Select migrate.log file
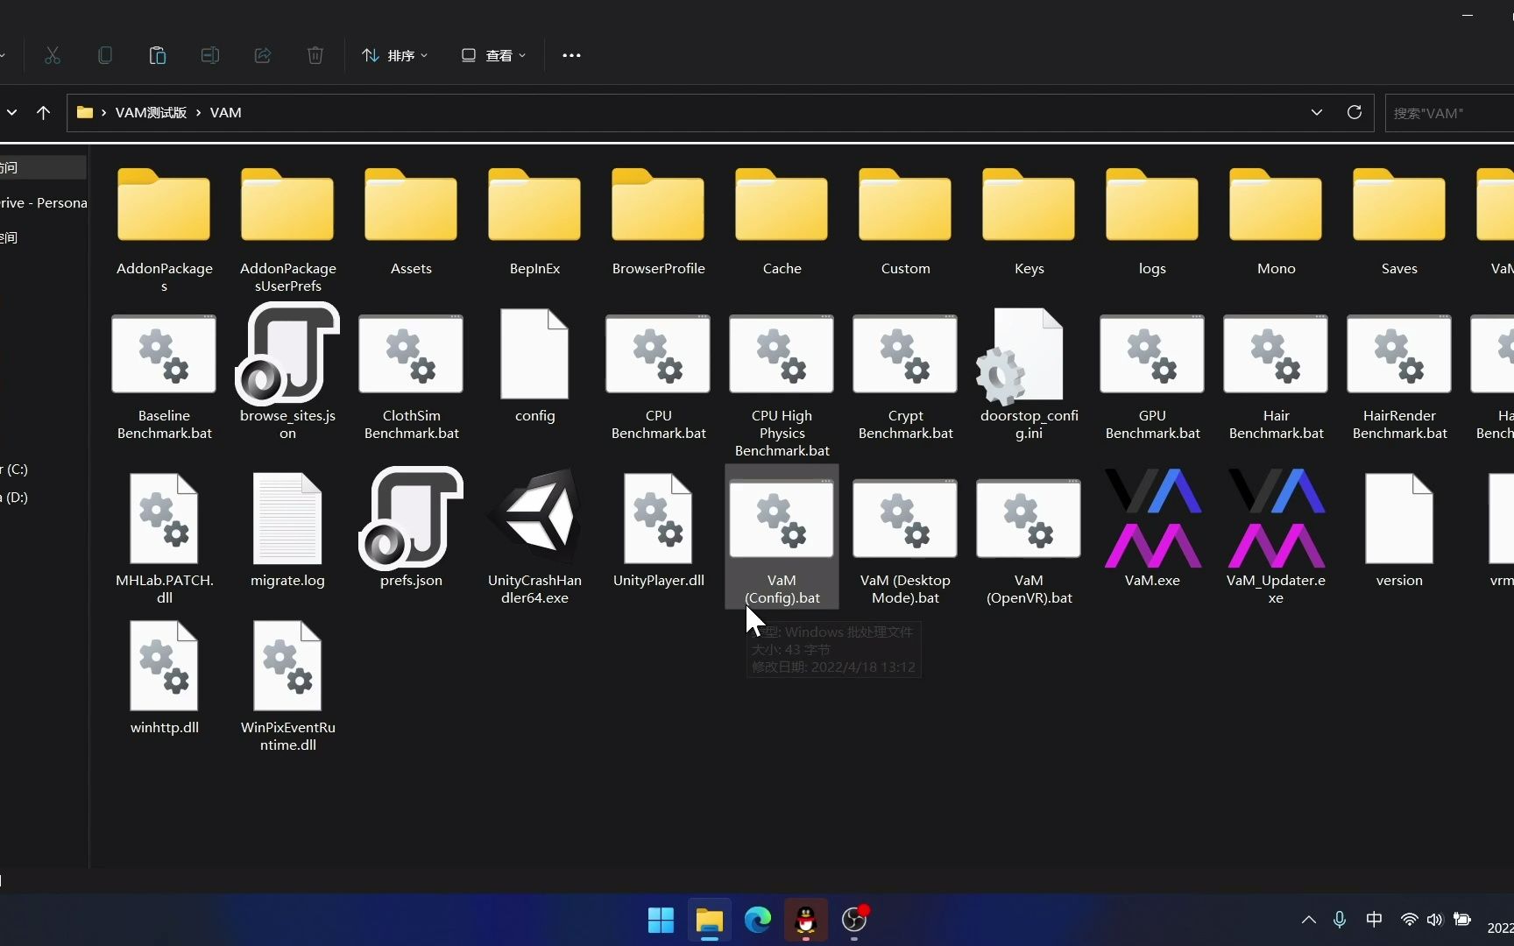The width and height of the screenshot is (1514, 946). coord(287,529)
